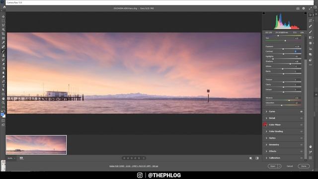The width and height of the screenshot is (318, 179).
Task: Select the Move tool in Photoshop toolbar
Action: pos(3,16)
